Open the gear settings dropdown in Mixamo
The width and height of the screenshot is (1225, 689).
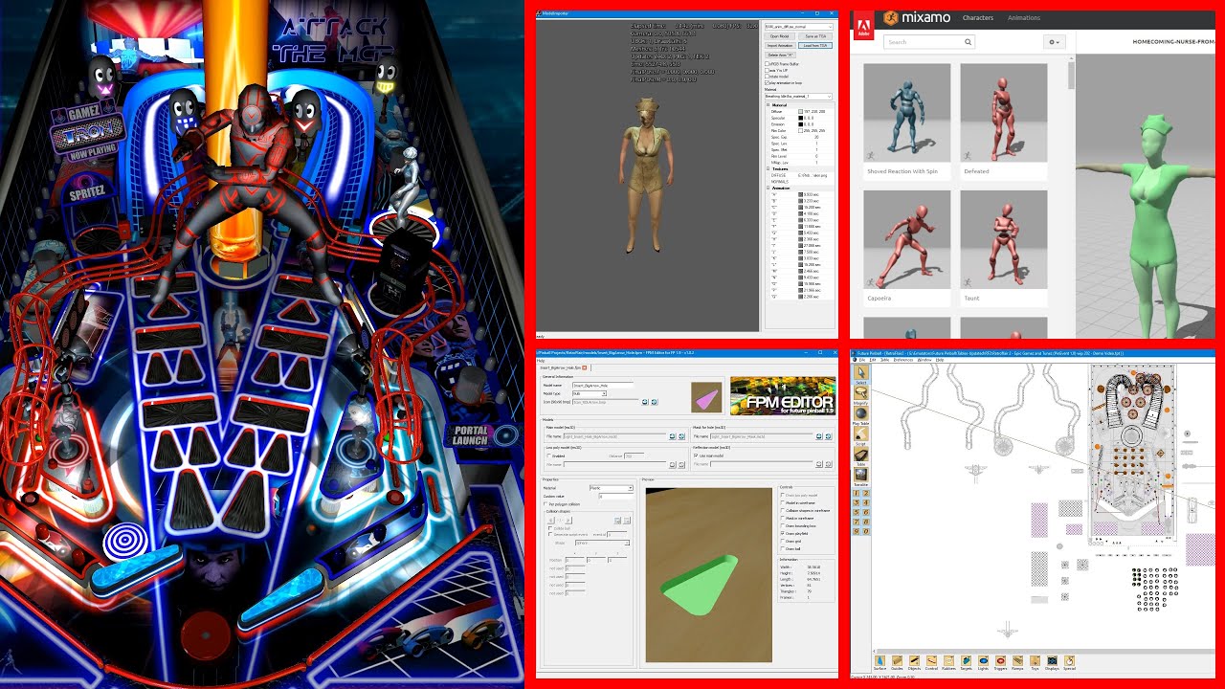click(1054, 42)
